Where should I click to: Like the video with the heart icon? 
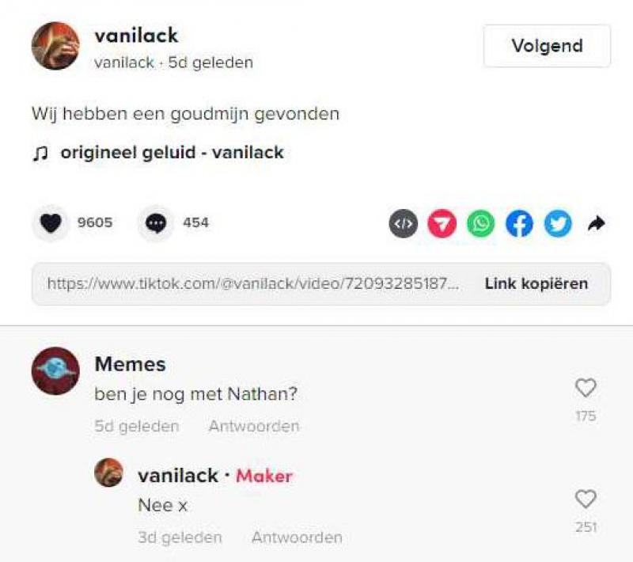pyautogui.click(x=51, y=224)
